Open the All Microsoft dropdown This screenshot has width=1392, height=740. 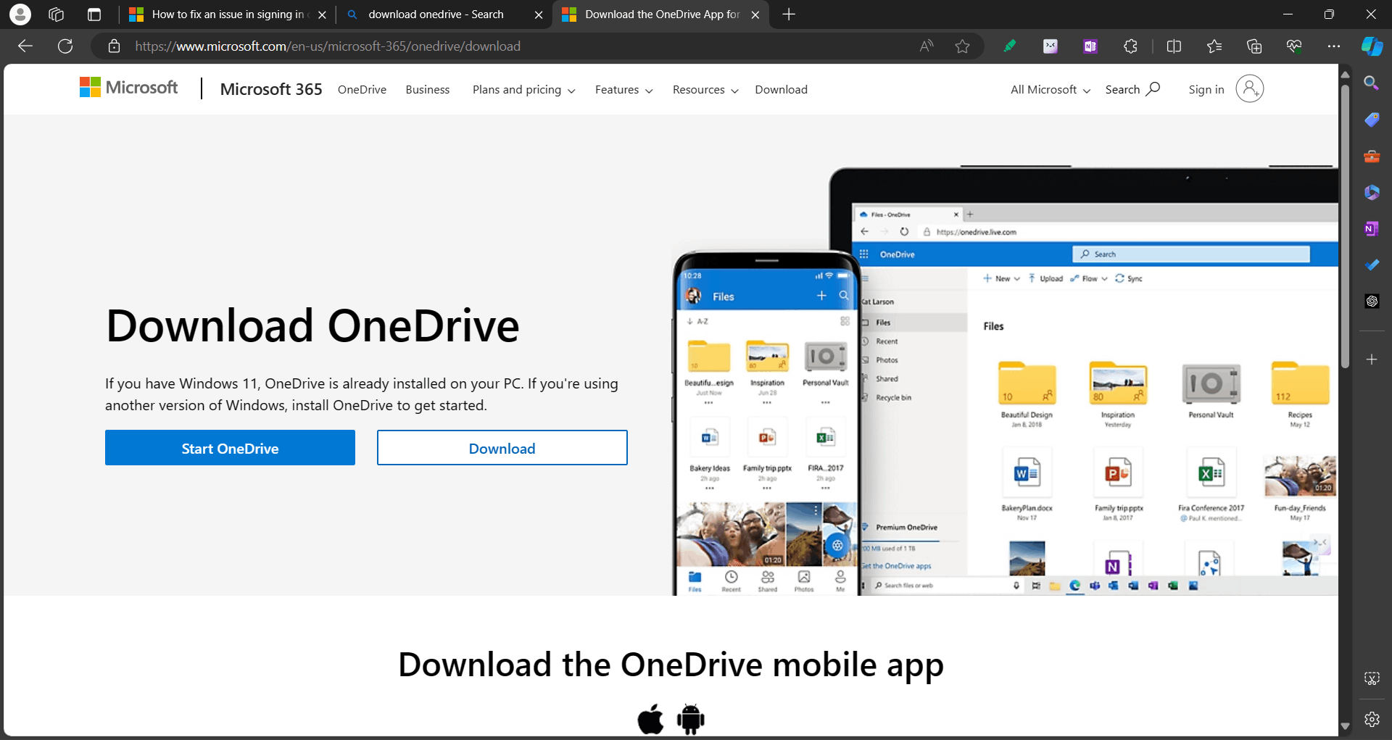[1049, 89]
